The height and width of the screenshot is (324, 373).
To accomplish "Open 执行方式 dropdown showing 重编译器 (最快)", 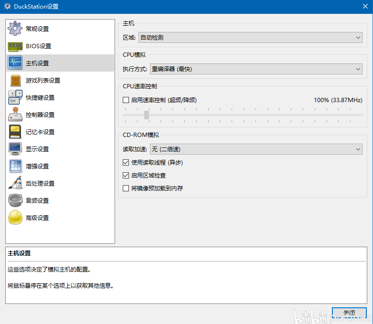I will pos(256,69).
